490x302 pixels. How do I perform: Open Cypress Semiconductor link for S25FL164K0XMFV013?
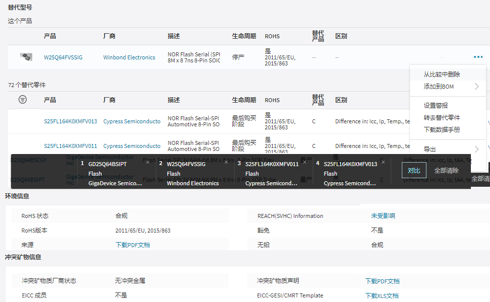tap(132, 121)
